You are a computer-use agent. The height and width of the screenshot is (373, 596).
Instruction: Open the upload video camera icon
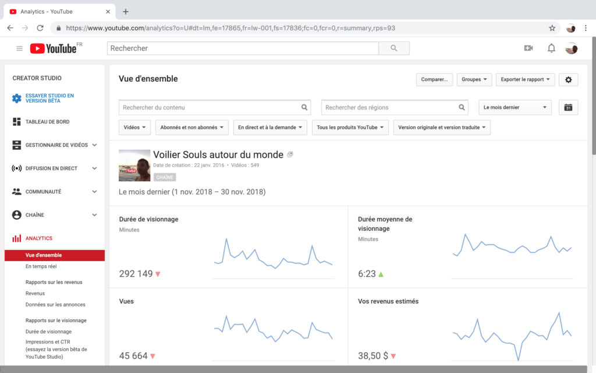(528, 48)
